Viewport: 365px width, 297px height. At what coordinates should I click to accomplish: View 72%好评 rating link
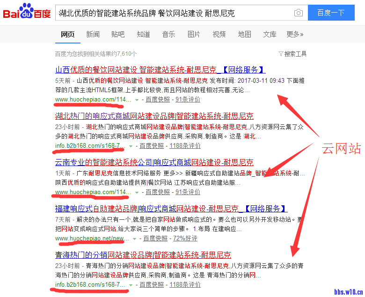(x=185, y=239)
